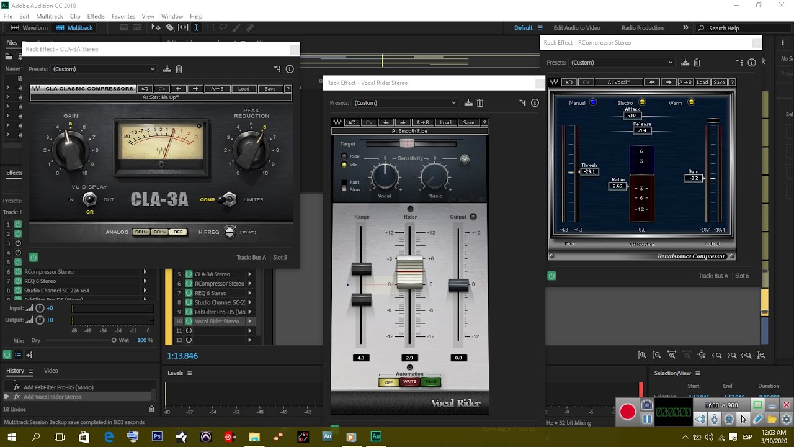Click the Vocal Rider Output fader

pos(458,285)
